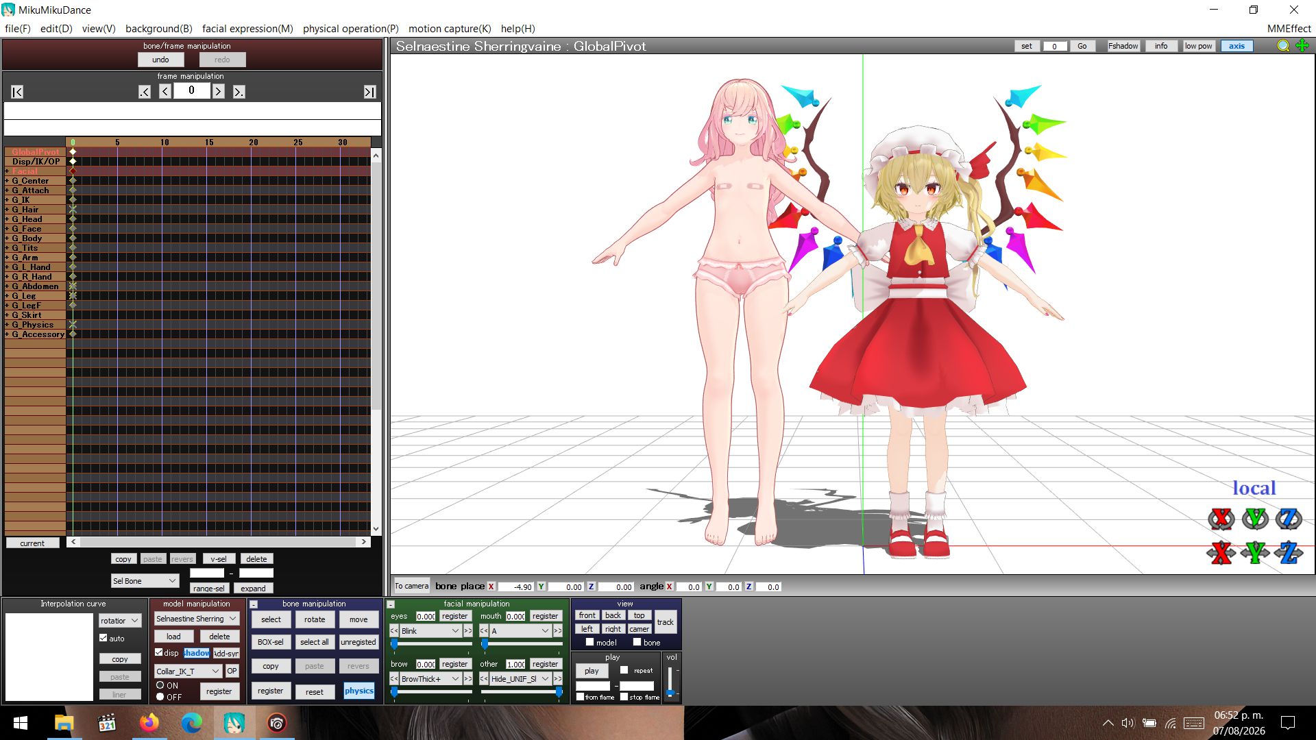
Task: Toggle the auto interpolation checkbox
Action: [103, 638]
